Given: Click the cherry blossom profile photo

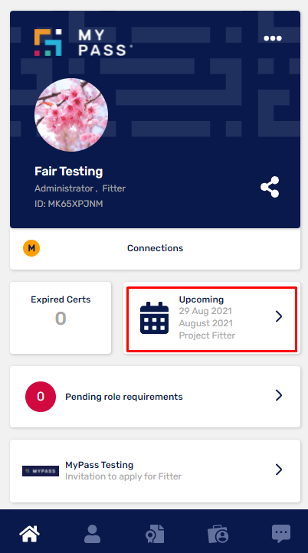Looking at the screenshot, I should click(71, 115).
